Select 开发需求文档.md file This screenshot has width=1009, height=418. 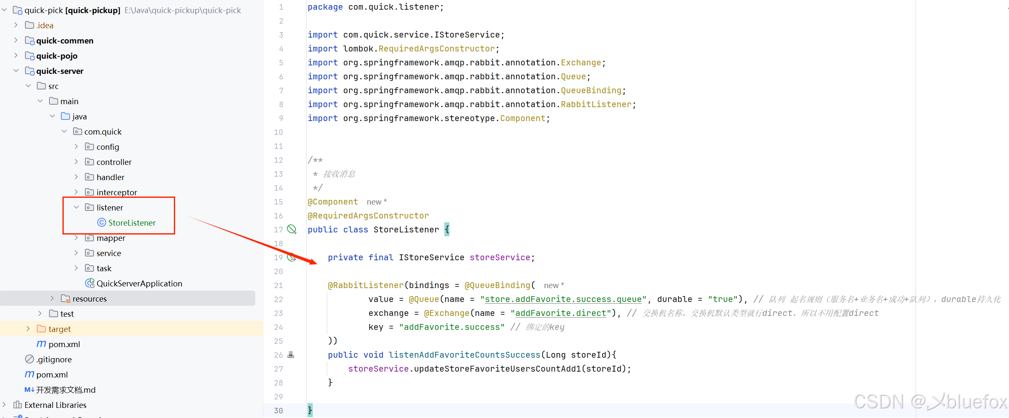point(66,390)
